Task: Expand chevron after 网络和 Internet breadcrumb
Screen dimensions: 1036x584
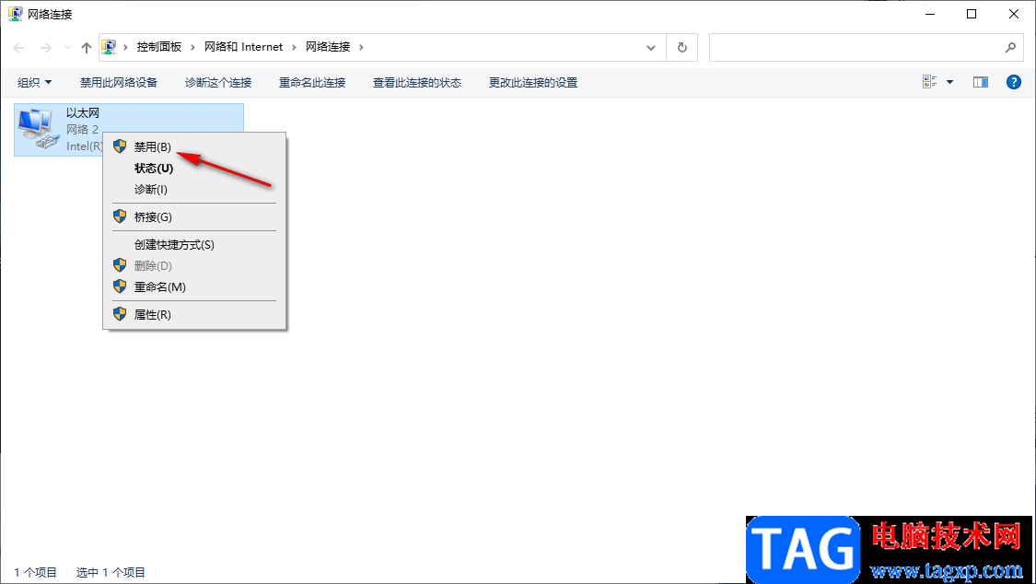Action: point(295,48)
